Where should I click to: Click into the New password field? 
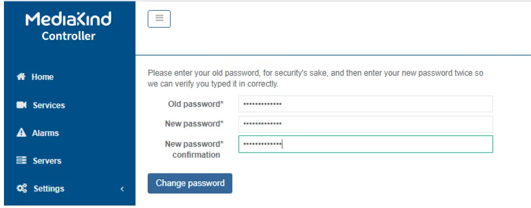click(x=365, y=124)
